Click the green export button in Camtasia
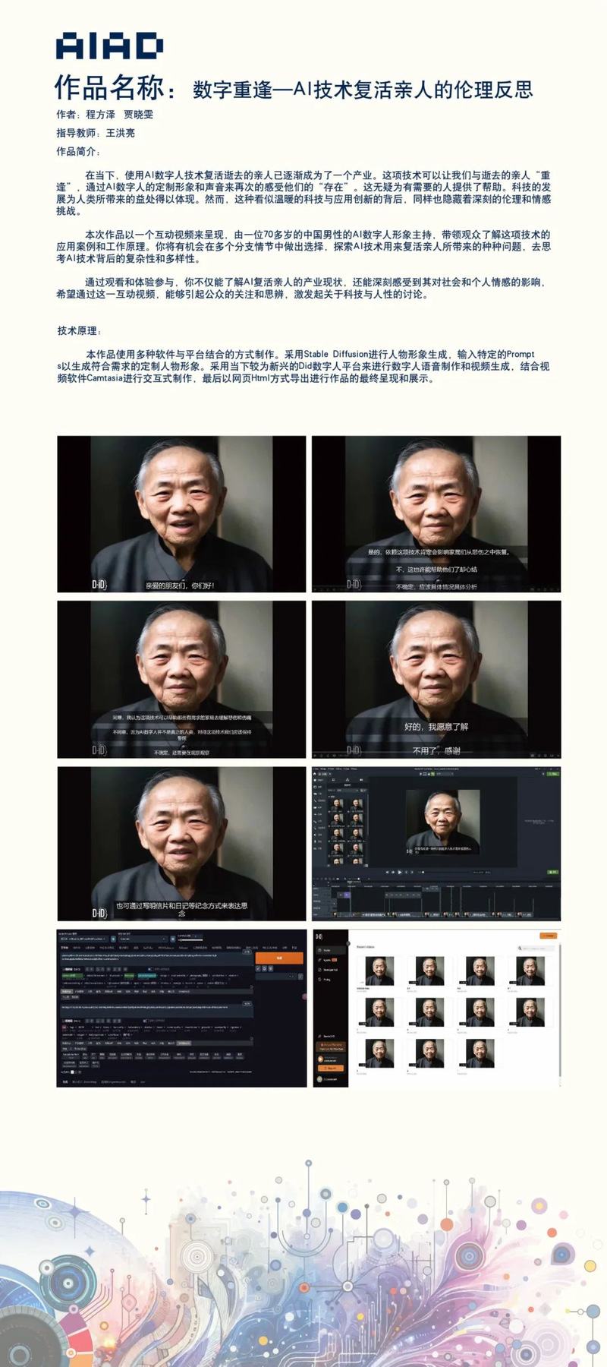Image resolution: width=607 pixels, height=1367 pixels. [552, 773]
